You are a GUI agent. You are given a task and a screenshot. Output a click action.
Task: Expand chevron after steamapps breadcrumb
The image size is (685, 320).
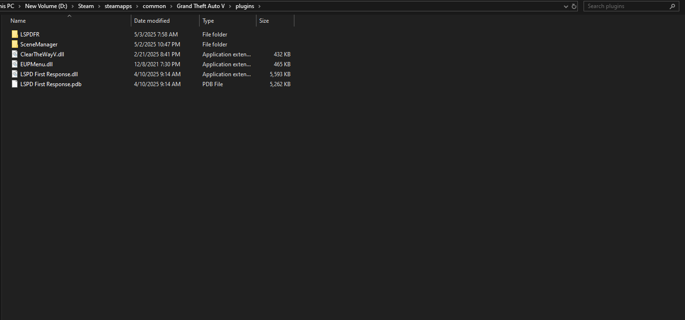click(137, 6)
